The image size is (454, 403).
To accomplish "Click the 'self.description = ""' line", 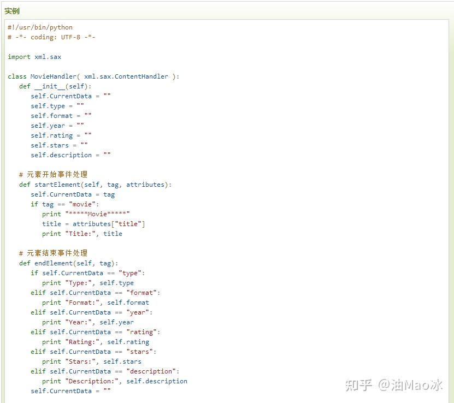I will tap(70, 155).
